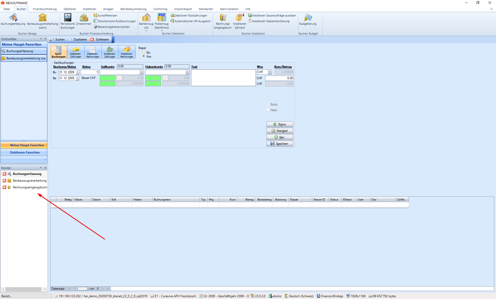Open the Kreditoren menu tab

[89, 9]
